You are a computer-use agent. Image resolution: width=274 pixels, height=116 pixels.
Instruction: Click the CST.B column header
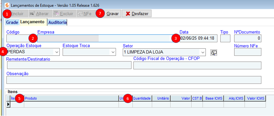[x=197, y=98]
